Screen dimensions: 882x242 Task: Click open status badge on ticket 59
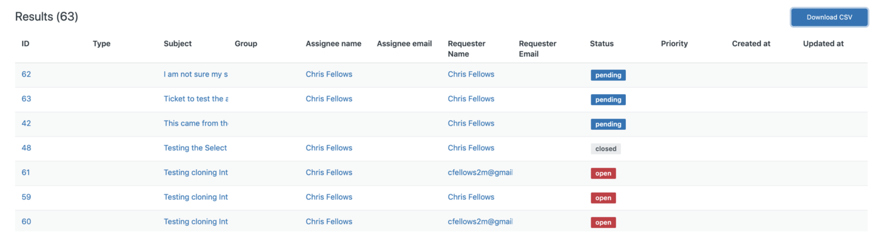[x=603, y=198]
